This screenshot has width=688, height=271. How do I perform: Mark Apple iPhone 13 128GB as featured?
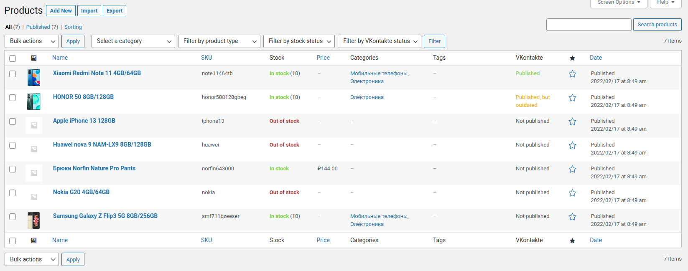(x=572, y=122)
